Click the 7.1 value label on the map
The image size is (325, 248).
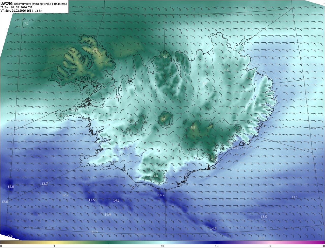point(26,24)
